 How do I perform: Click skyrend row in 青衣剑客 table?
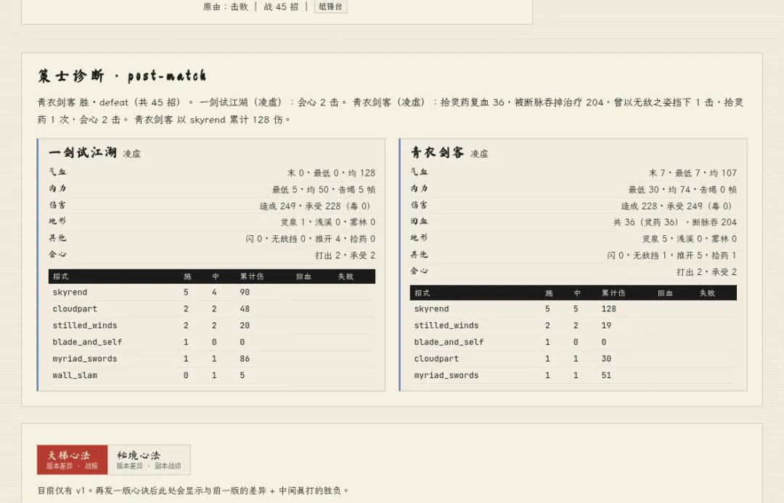point(573,309)
